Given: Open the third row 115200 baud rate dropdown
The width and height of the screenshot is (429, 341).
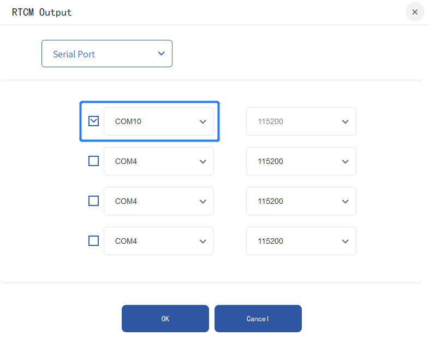Looking at the screenshot, I should (301, 201).
